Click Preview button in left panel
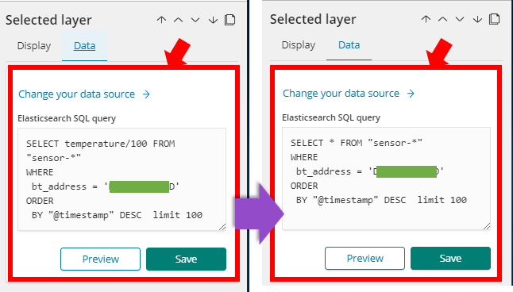The width and height of the screenshot is (513, 292). tap(100, 259)
